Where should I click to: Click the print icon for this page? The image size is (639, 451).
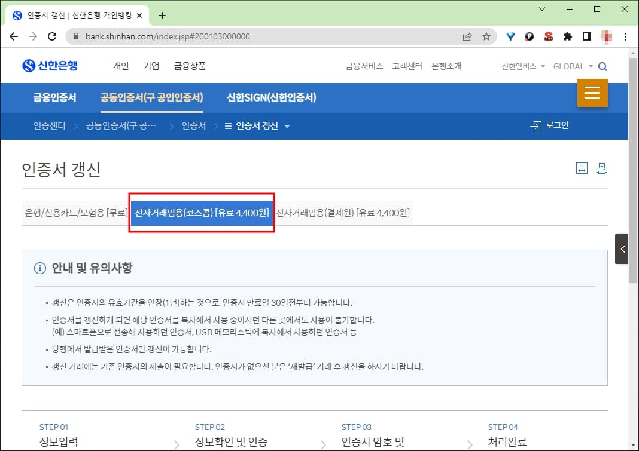[x=602, y=168]
